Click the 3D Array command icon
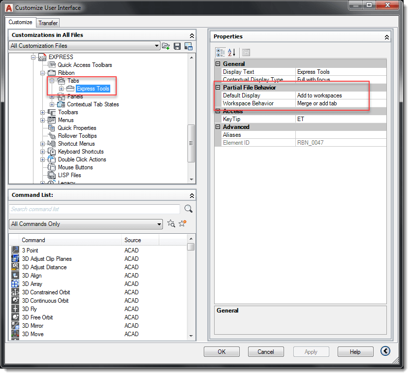The height and width of the screenshot is (376, 411). pyautogui.click(x=15, y=283)
